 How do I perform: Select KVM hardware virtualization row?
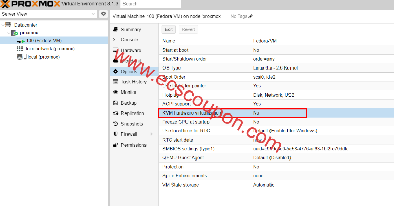(x=276, y=113)
